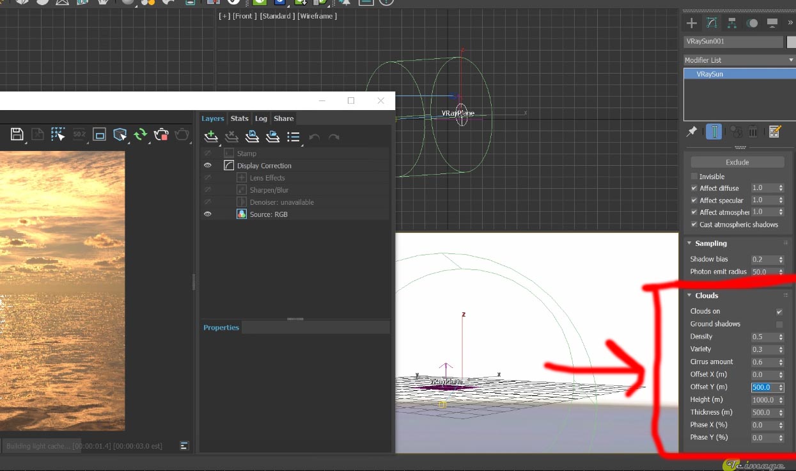This screenshot has width=796, height=471.
Task: Switch to the Layers tab
Action: [213, 118]
